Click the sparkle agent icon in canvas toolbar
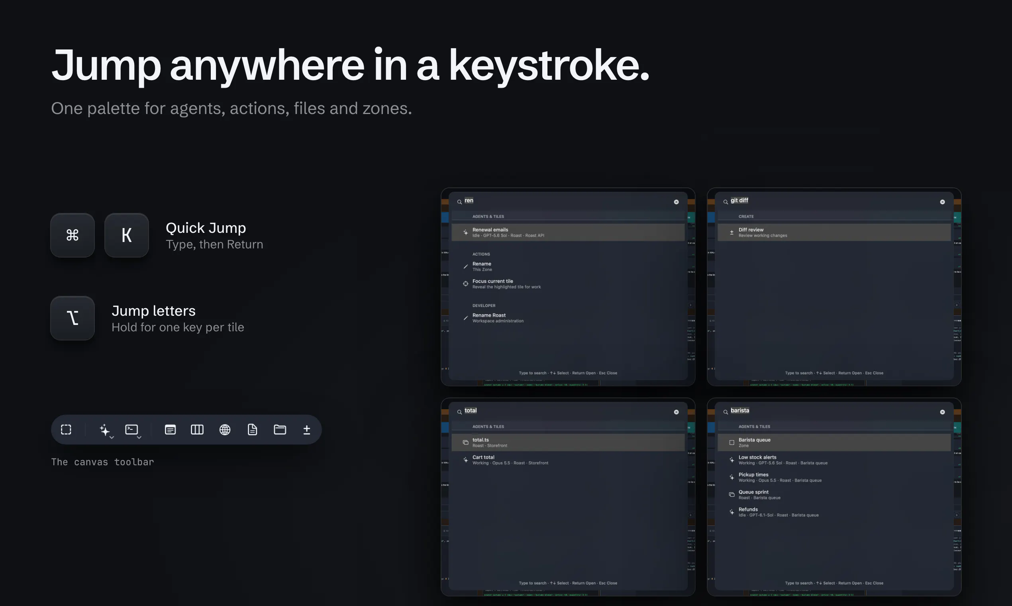1012x606 pixels. 104,430
